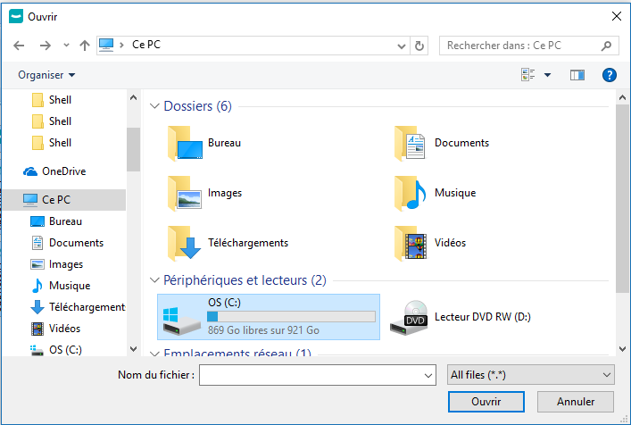
Task: Go up one folder level
Action: tap(85, 45)
